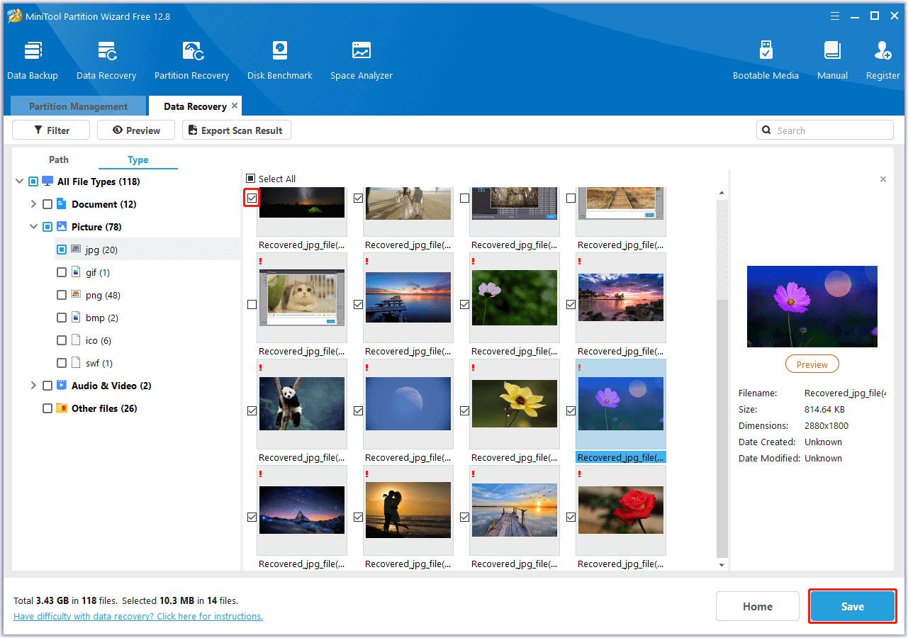Viewport: 908px width, 638px height.
Task: Check the bmp (2) checkbox
Action: 62,318
